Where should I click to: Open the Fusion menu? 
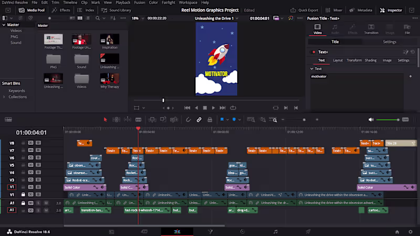pos(140,3)
